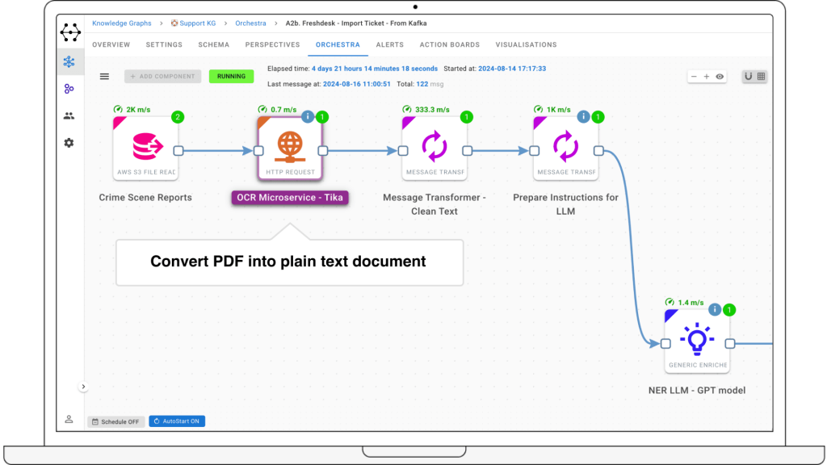Click the Prepare Instructions for LLM label

[566, 204]
